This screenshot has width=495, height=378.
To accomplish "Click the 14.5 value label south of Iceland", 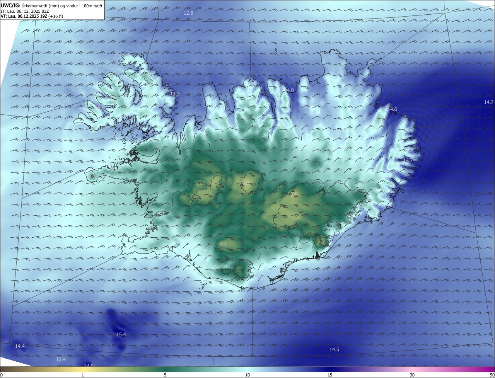I will click(x=334, y=349).
